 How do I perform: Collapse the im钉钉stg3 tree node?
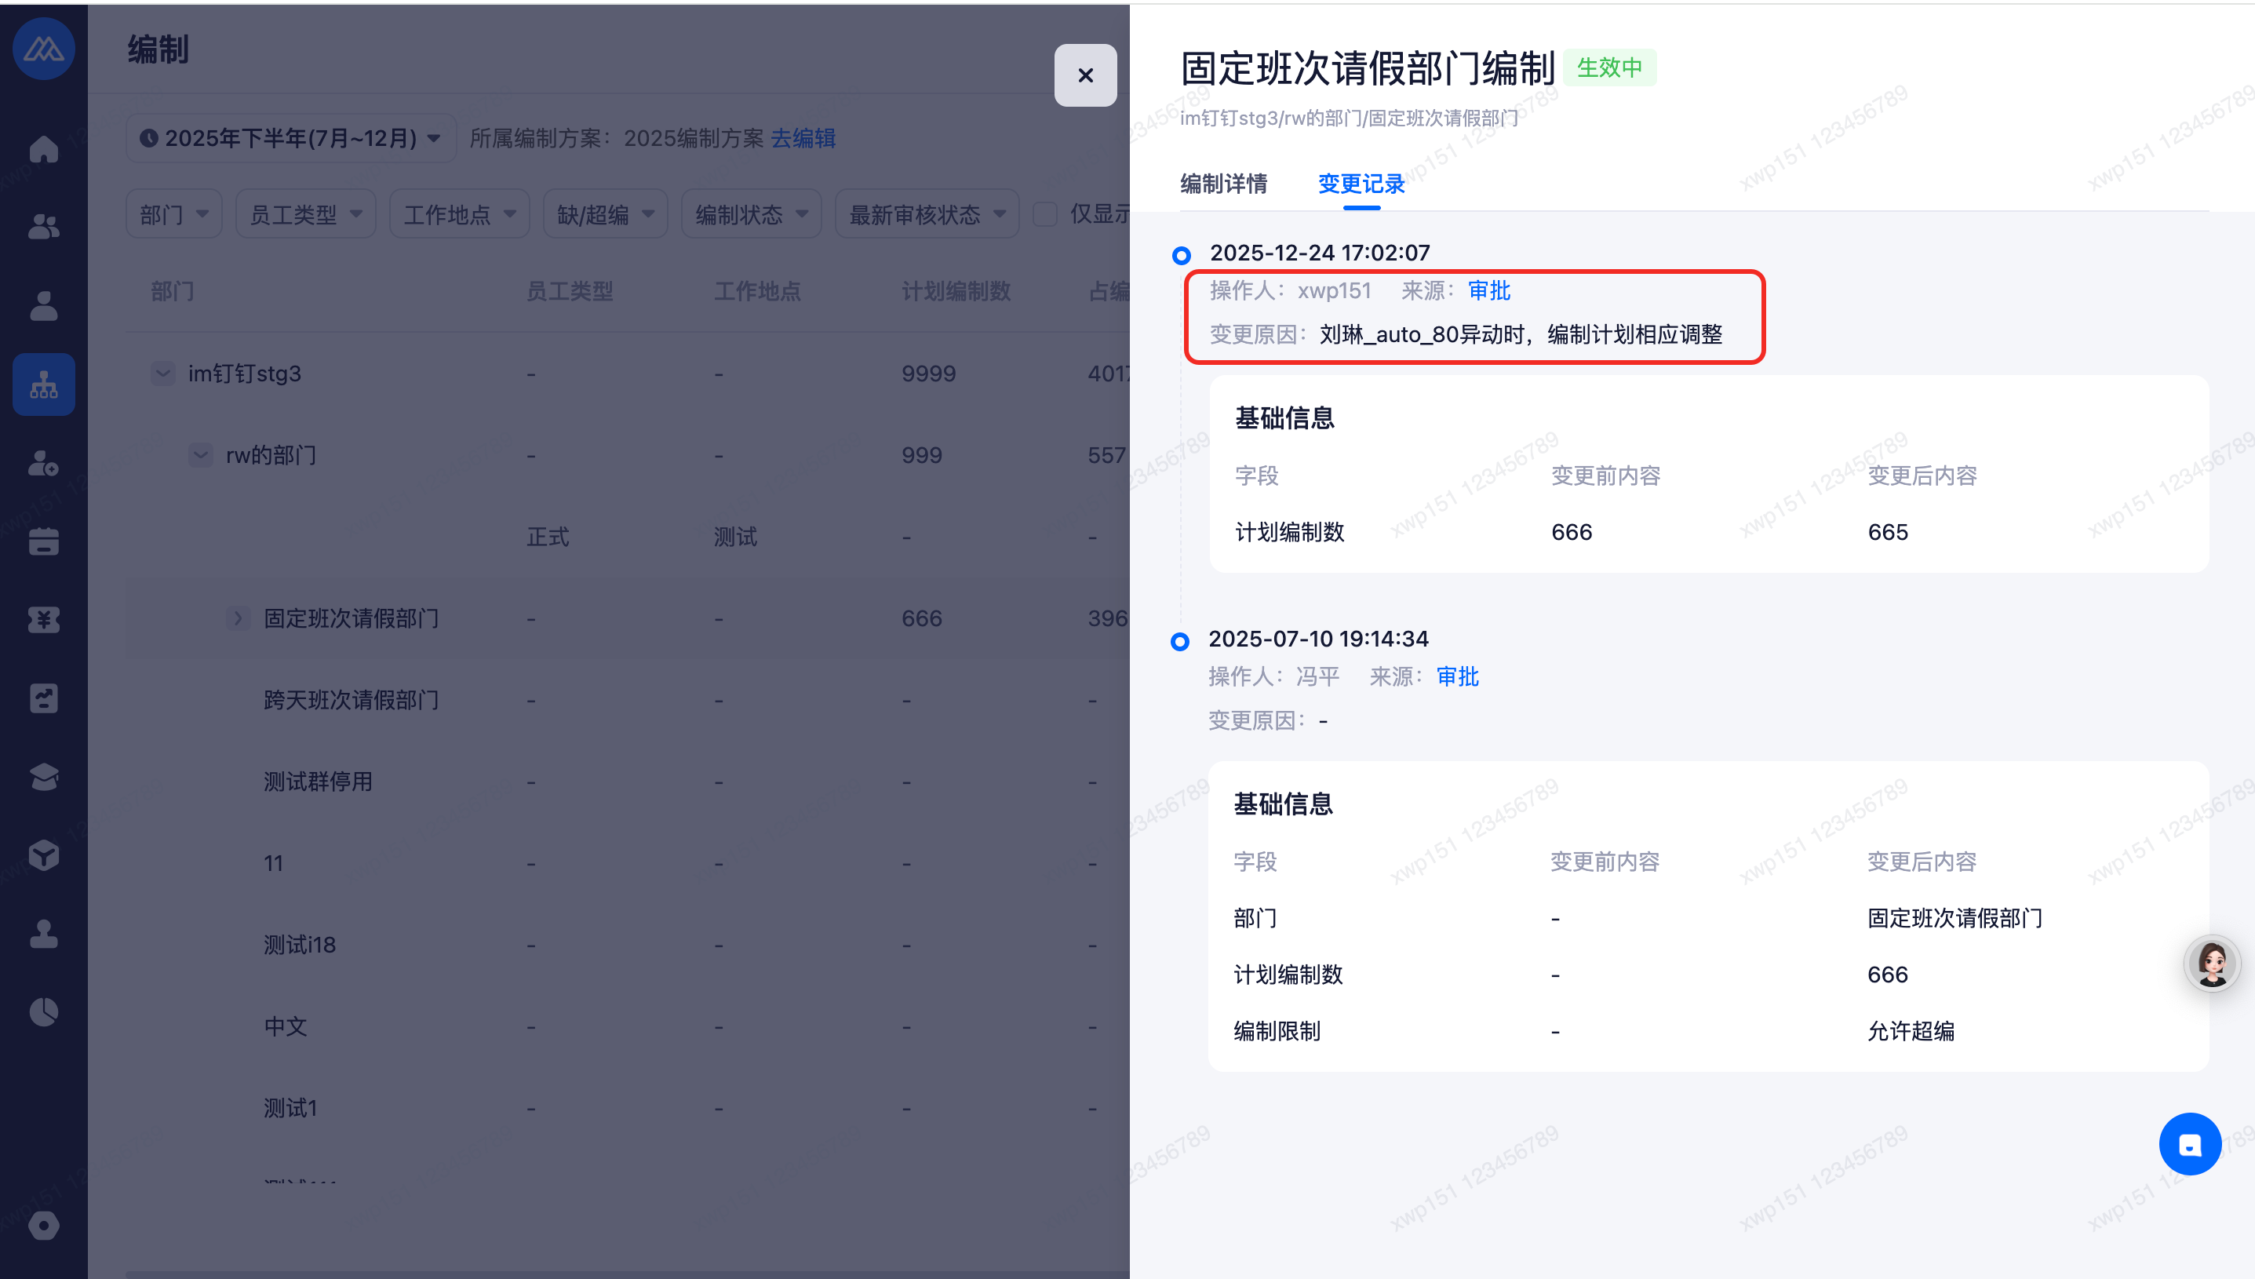[163, 373]
